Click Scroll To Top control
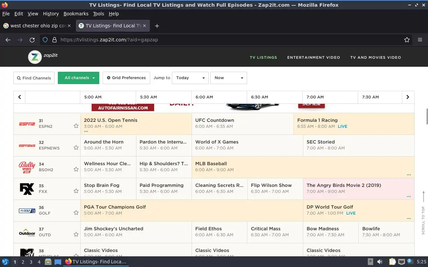 click(x=423, y=213)
